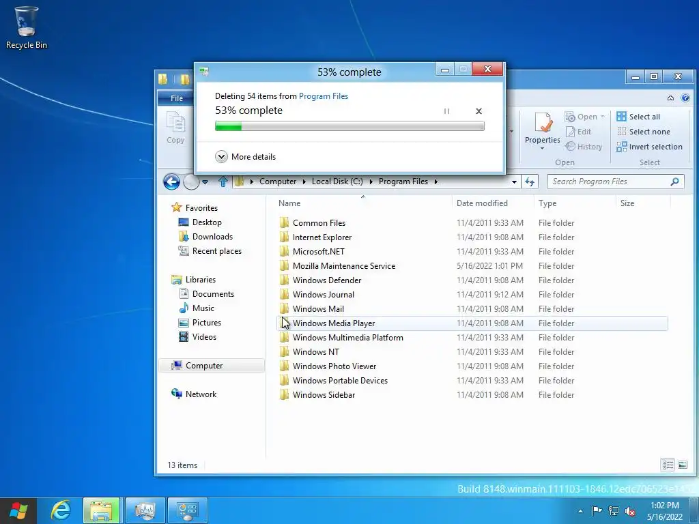Image resolution: width=699 pixels, height=524 pixels.
Task: Open Recent places in Favorites
Action: (x=210, y=251)
